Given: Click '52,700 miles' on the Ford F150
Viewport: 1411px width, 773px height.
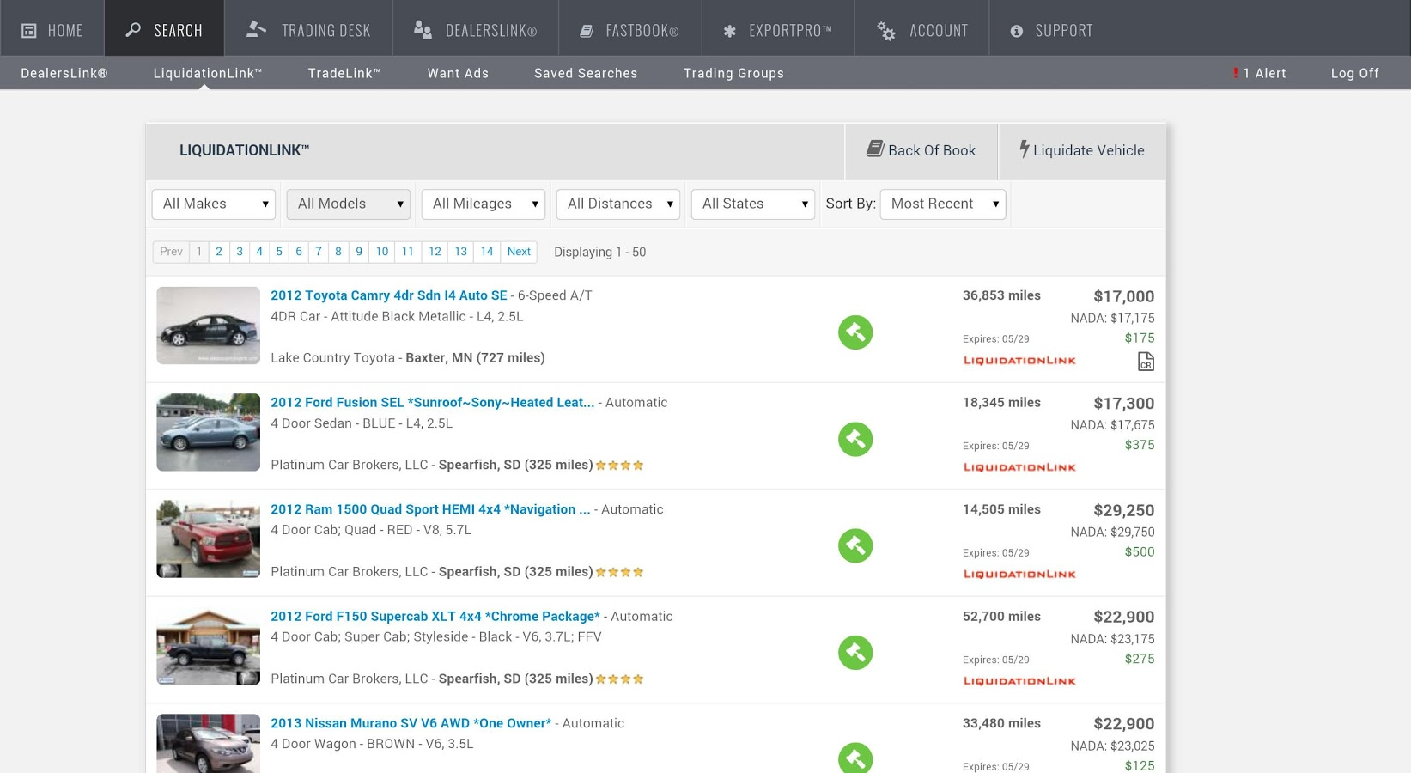Looking at the screenshot, I should tap(1001, 616).
